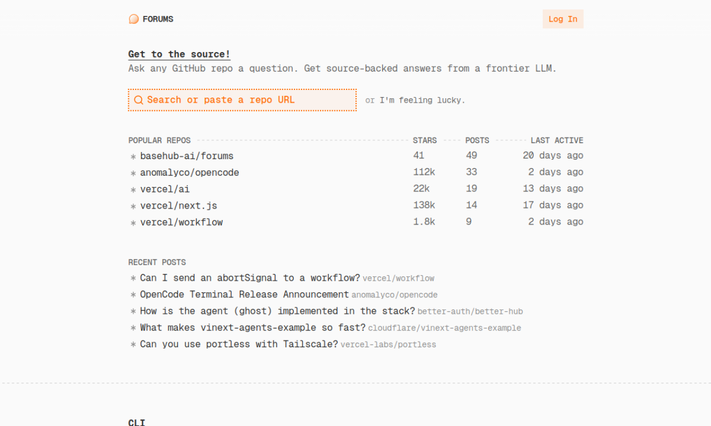
Task: Open the 'Get to the source!' heading link
Action: pyautogui.click(x=179, y=54)
